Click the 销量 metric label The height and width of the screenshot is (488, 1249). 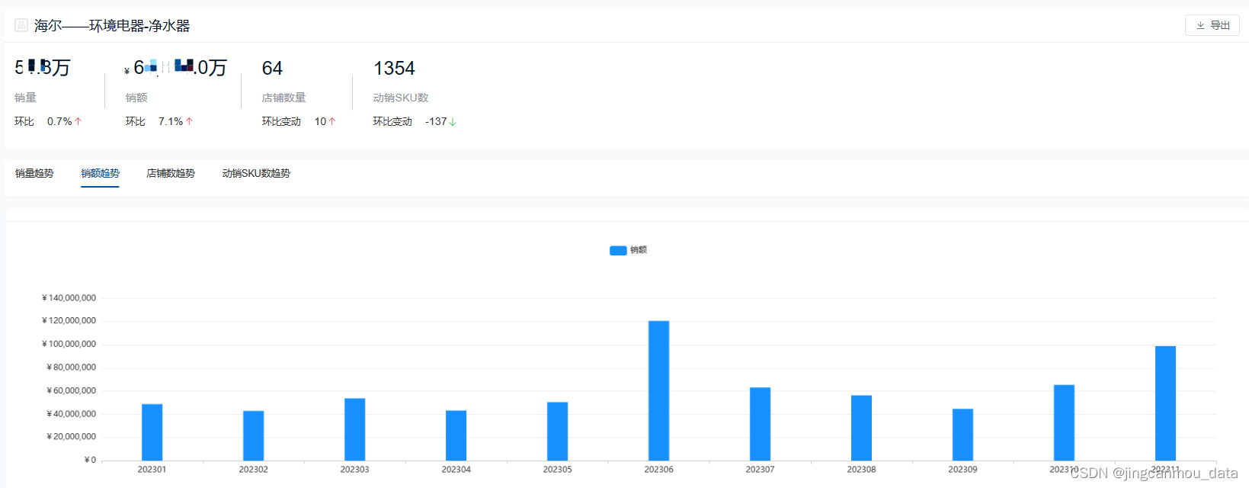pos(25,98)
